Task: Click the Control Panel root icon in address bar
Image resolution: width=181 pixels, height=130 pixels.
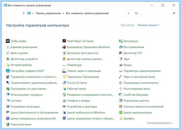Action: tap(29, 13)
